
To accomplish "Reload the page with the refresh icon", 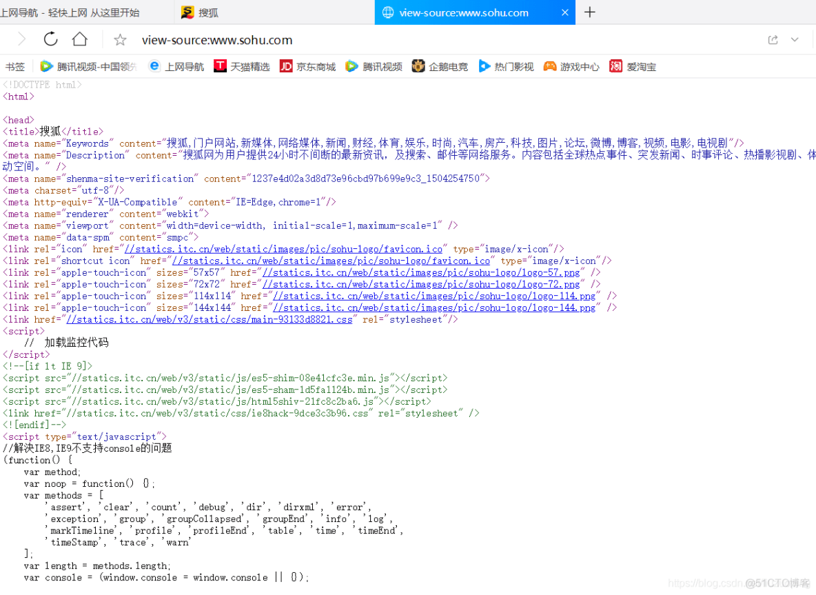I will (x=50, y=39).
